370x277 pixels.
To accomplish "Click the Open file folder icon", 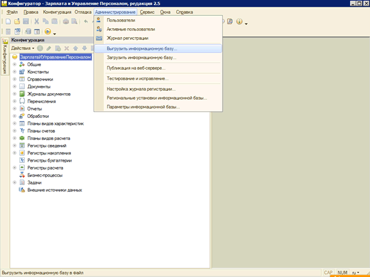I will tap(17, 22).
